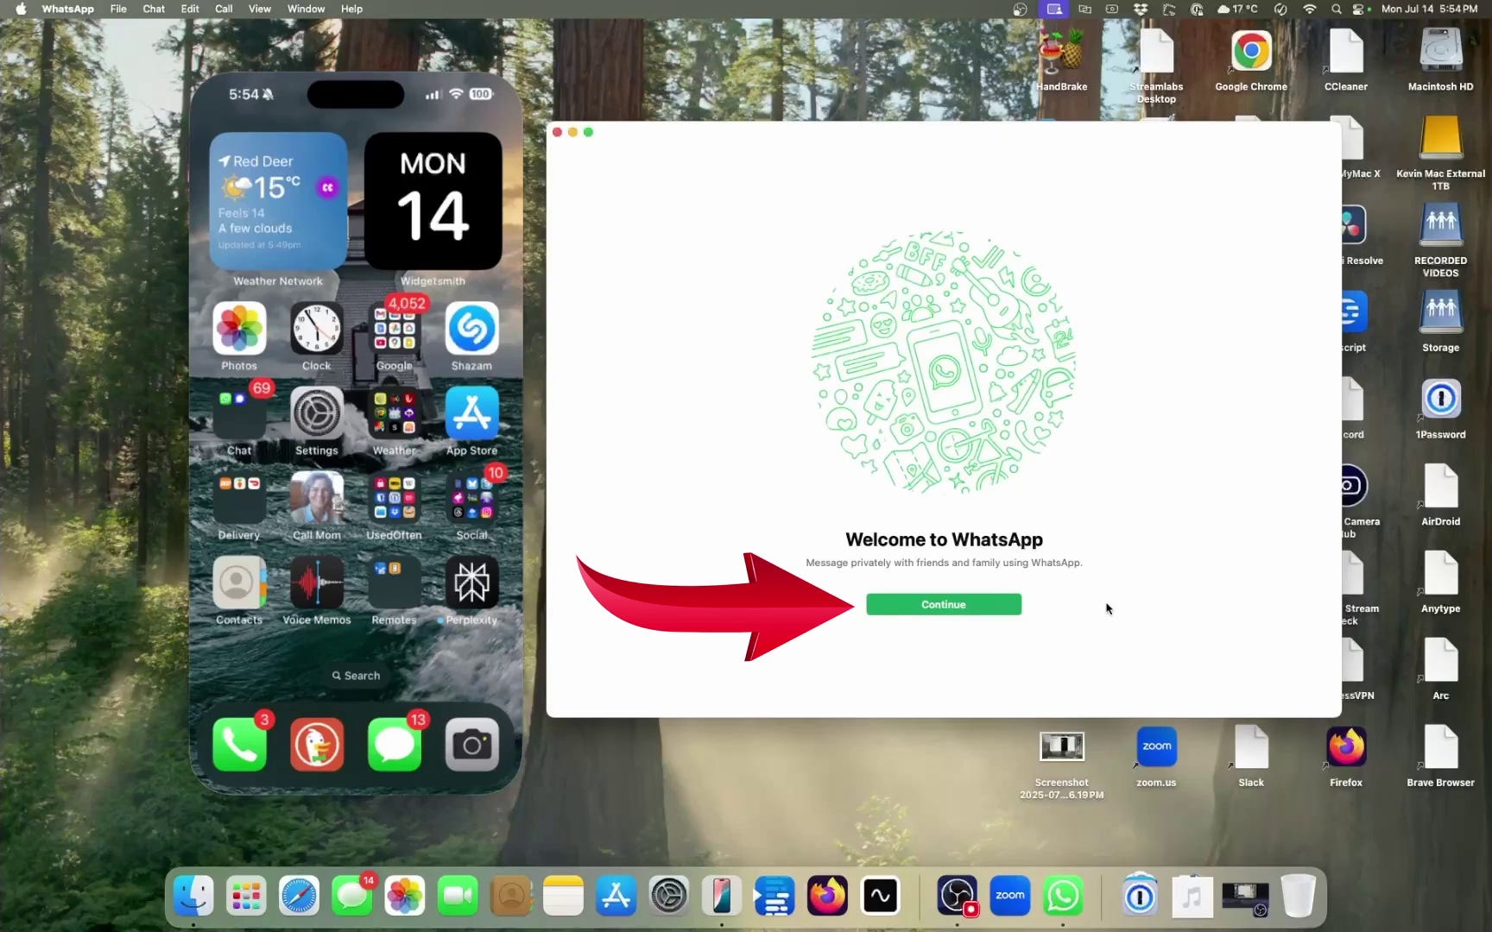Tap the Voice Memos app on the iPhone
The height and width of the screenshot is (932, 1492).
(x=317, y=582)
